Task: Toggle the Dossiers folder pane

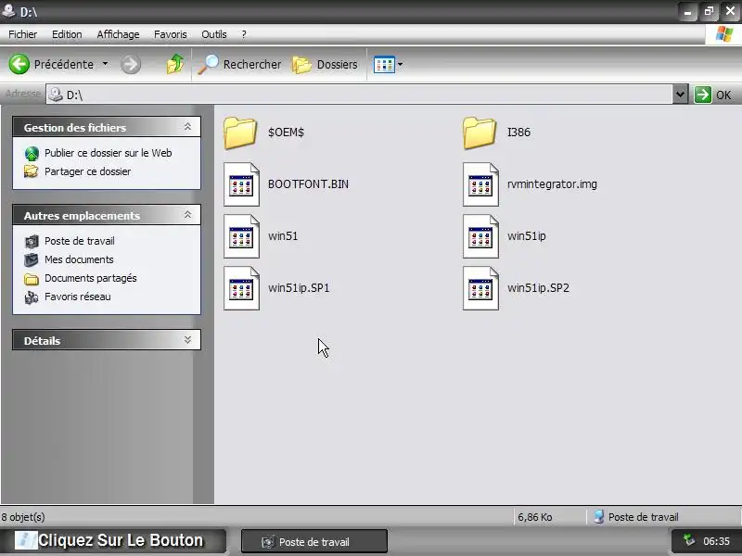Action: [326, 64]
